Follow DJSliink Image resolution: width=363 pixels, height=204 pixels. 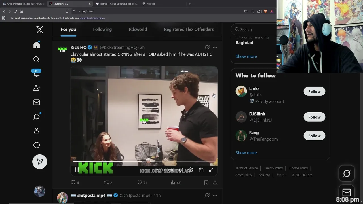(314, 117)
